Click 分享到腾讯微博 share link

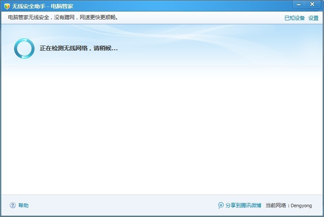[243, 205]
